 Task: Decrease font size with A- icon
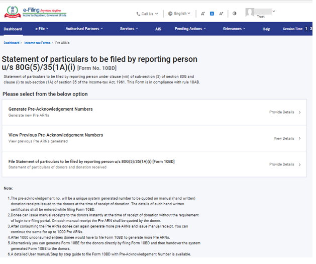click(202, 14)
